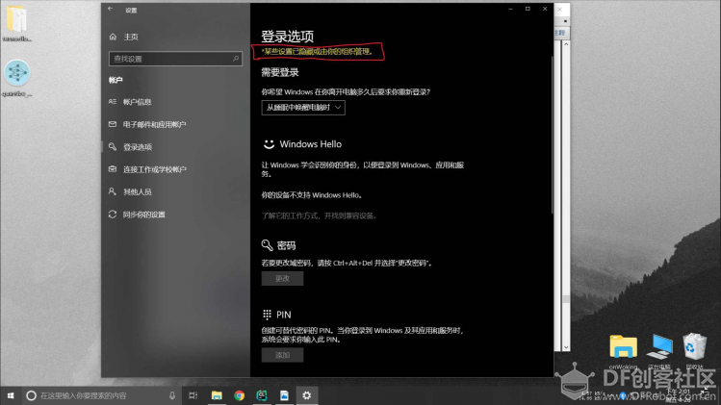Click the Windows Hello smiley icon
The width and height of the screenshot is (721, 405).
point(269,144)
